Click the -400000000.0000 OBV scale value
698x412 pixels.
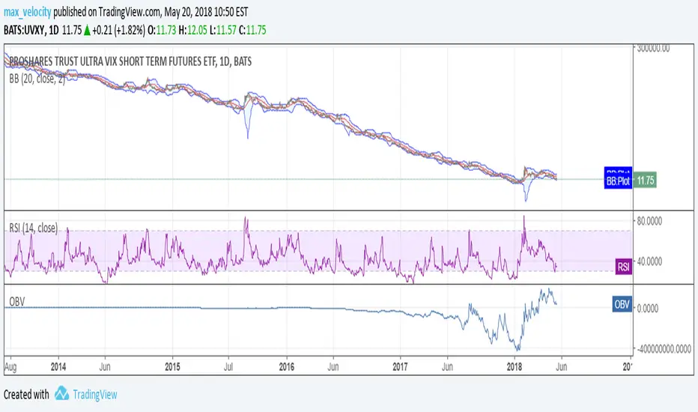click(x=664, y=349)
